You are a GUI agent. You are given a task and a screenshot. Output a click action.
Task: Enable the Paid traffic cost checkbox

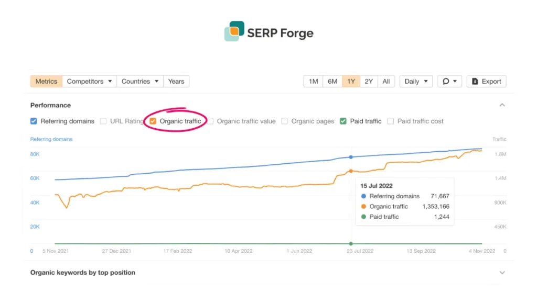tap(390, 121)
